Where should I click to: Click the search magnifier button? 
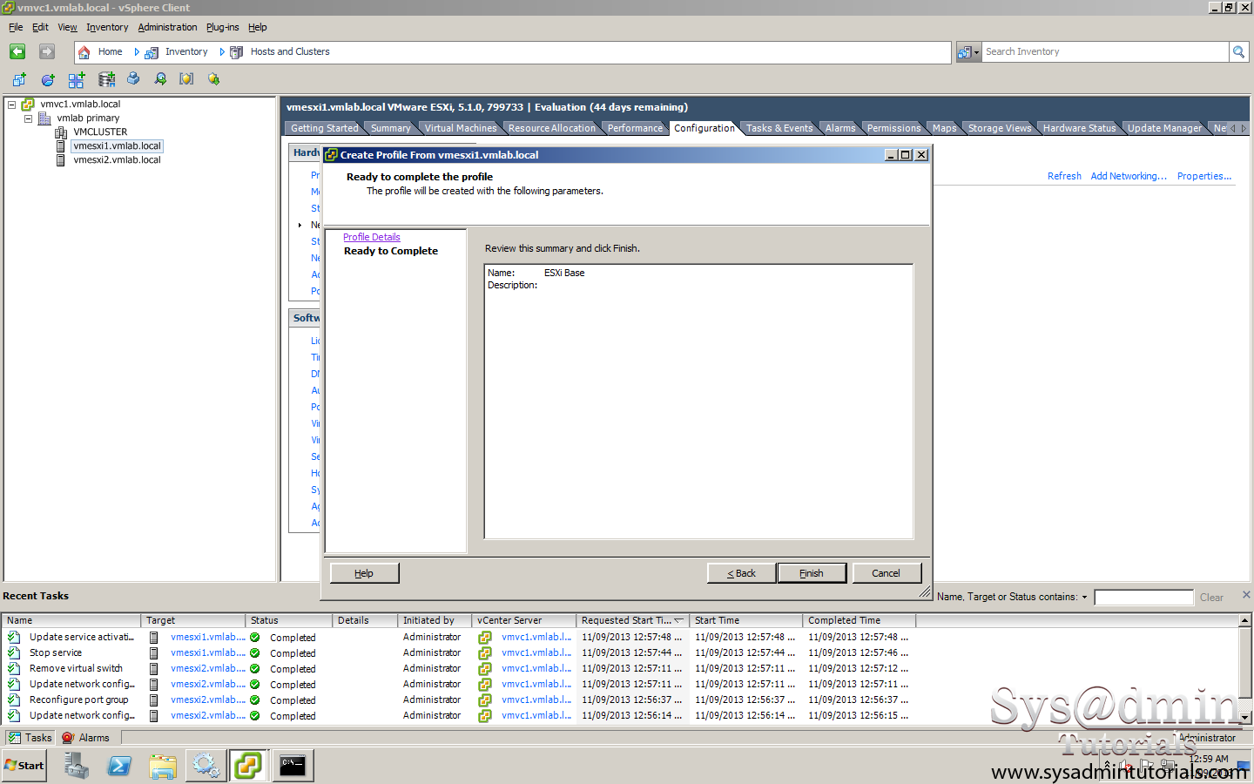pyautogui.click(x=1238, y=52)
